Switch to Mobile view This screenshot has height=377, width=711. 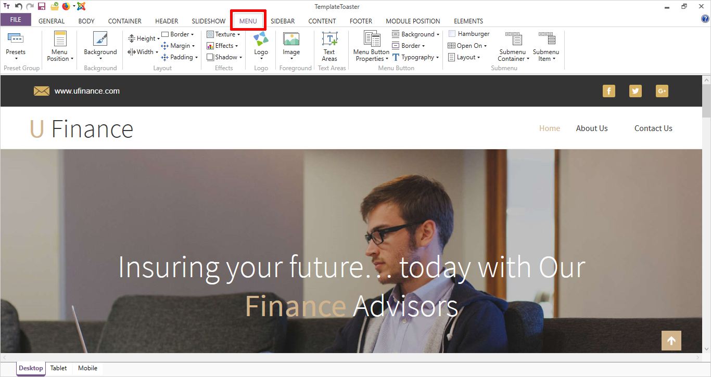[87, 368]
